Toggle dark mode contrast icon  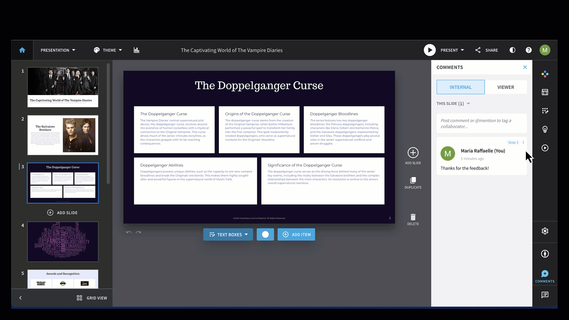[x=512, y=50]
